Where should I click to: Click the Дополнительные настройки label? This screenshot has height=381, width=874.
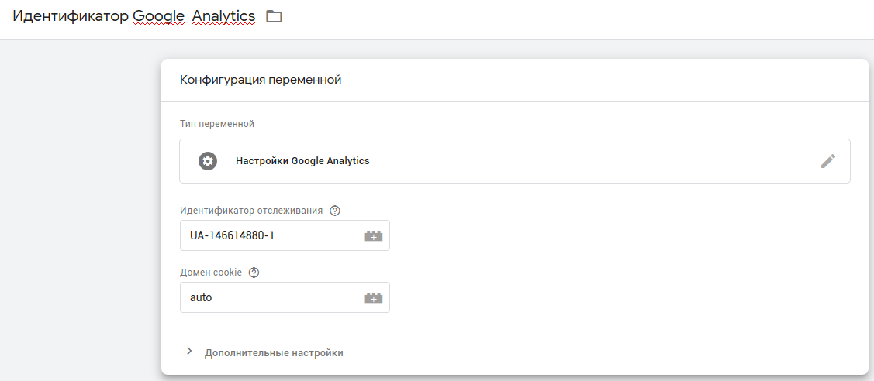click(275, 352)
